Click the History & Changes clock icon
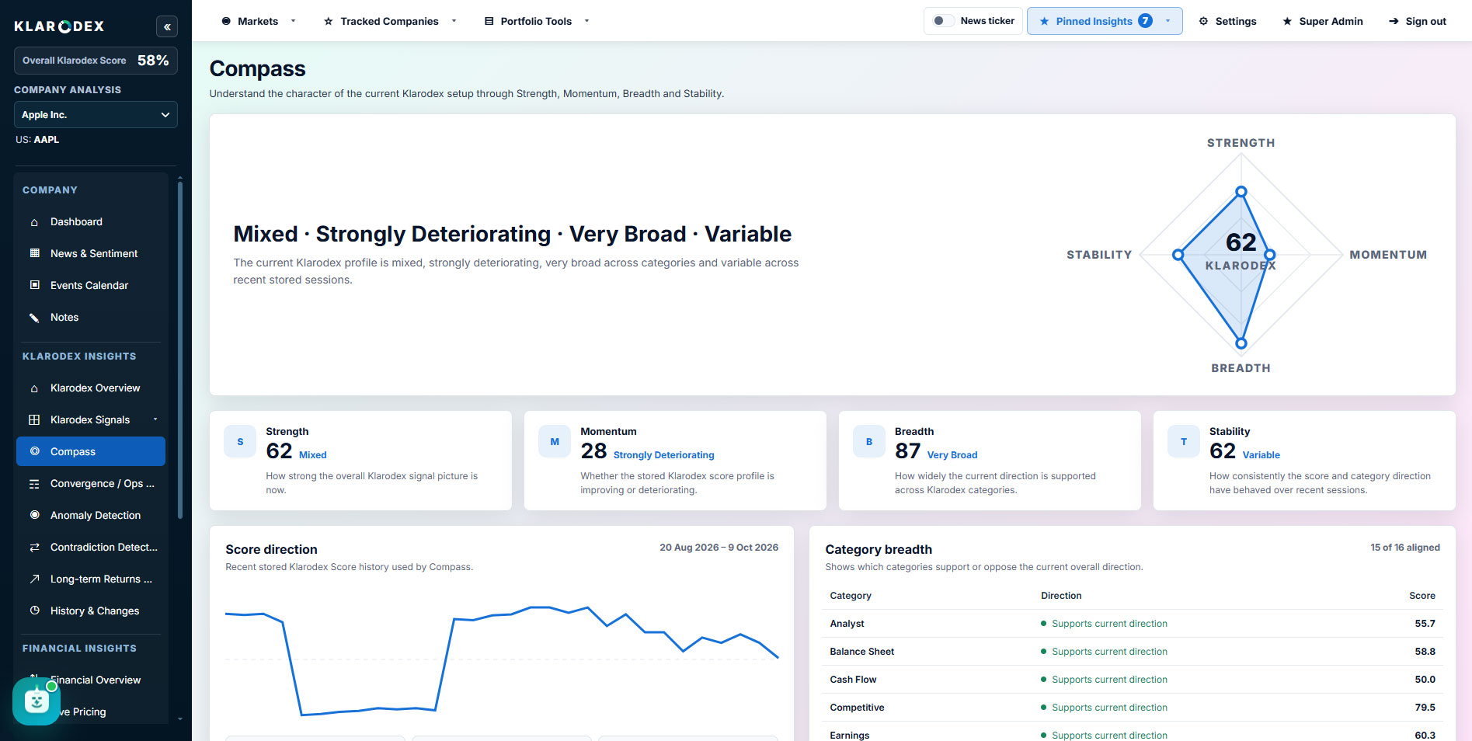Screen dimensions: 1472x741 tap(34, 611)
